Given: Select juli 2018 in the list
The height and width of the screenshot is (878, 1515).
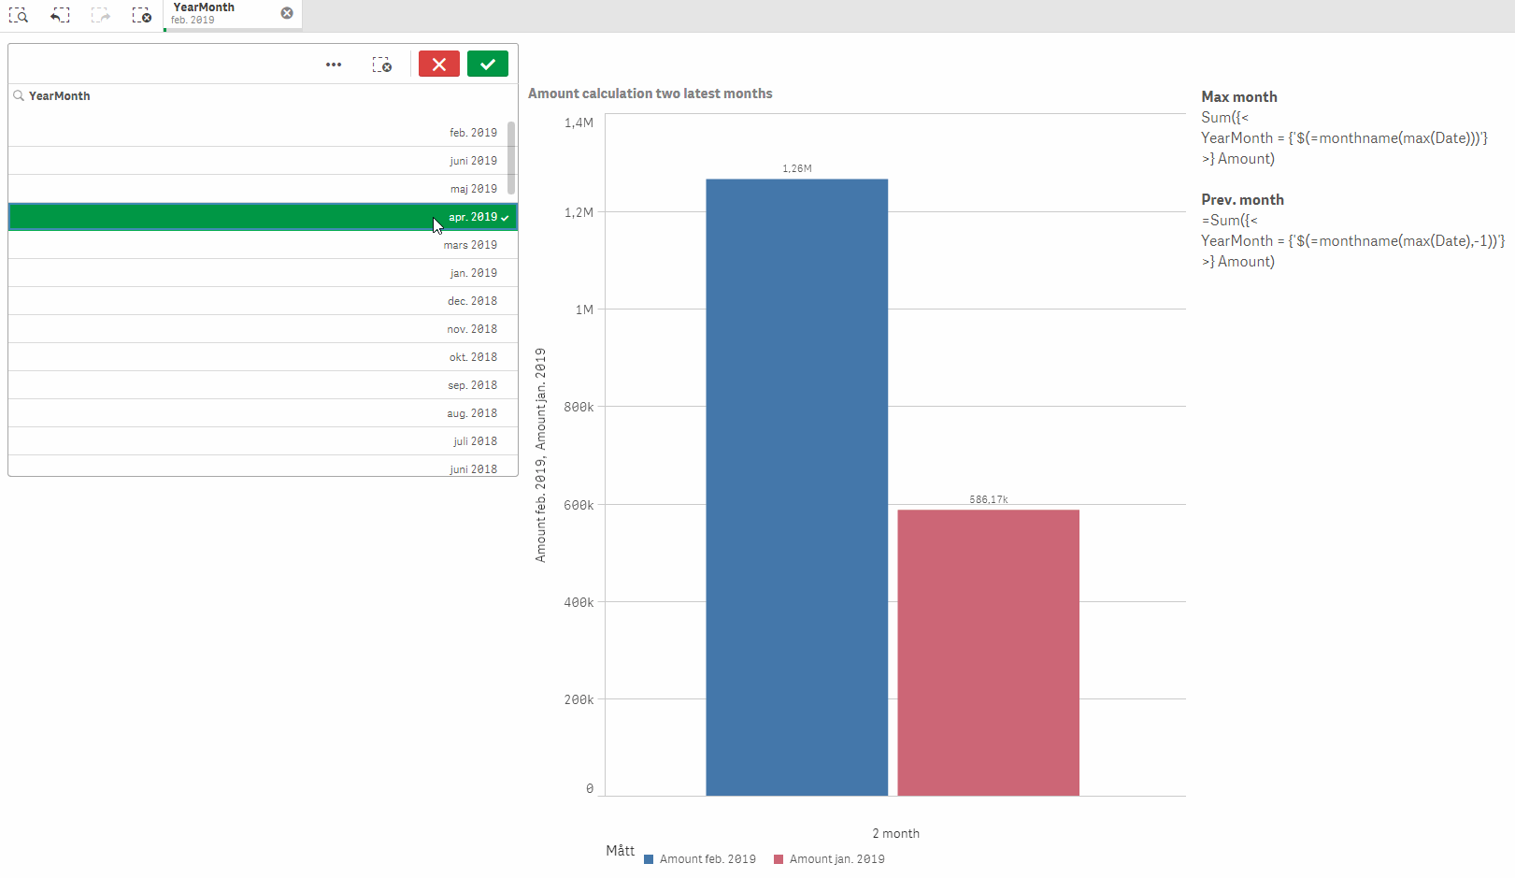Looking at the screenshot, I should pos(263,441).
